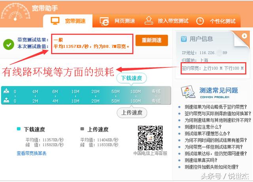This screenshot has width=253, height=182.
Task: Open question 为何带宽一样但测试结果不同?
Action: click(213, 147)
